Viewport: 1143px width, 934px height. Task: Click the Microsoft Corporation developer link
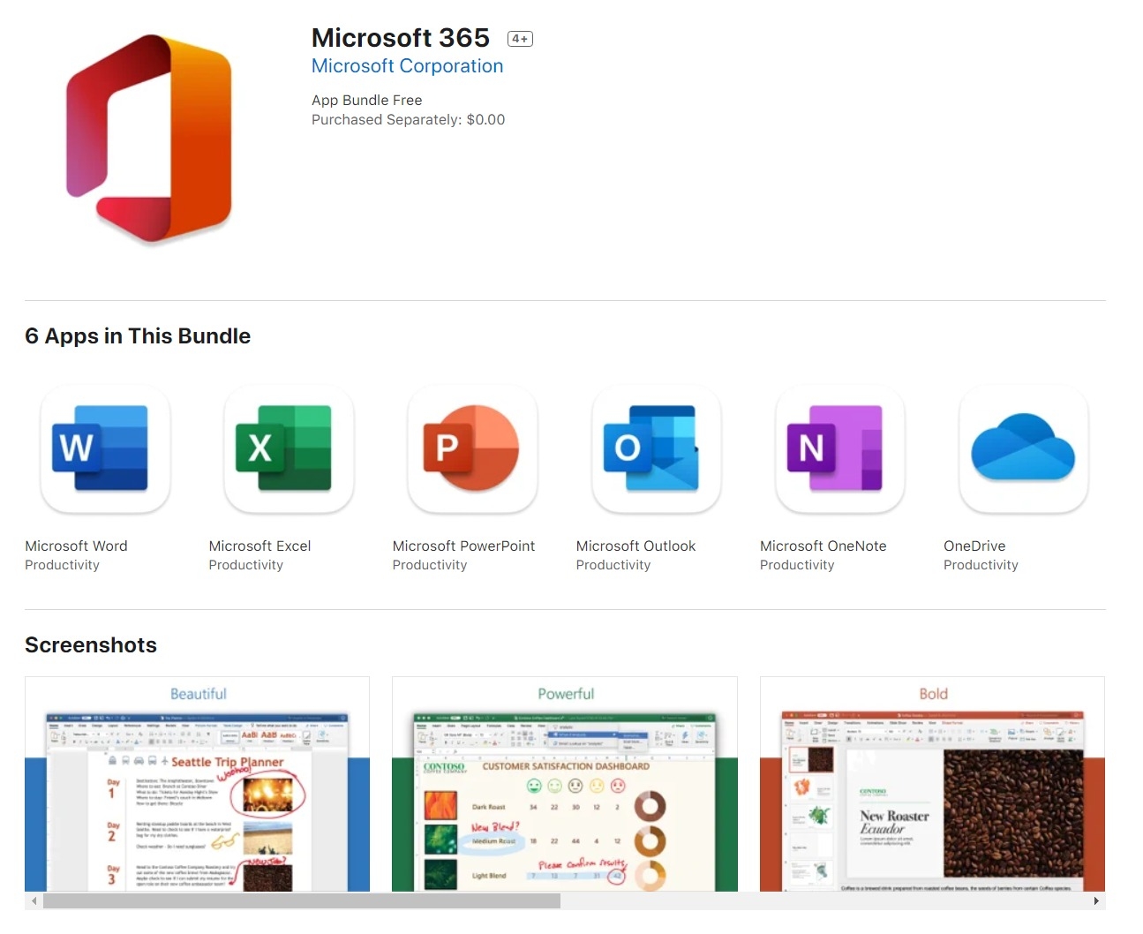point(407,66)
